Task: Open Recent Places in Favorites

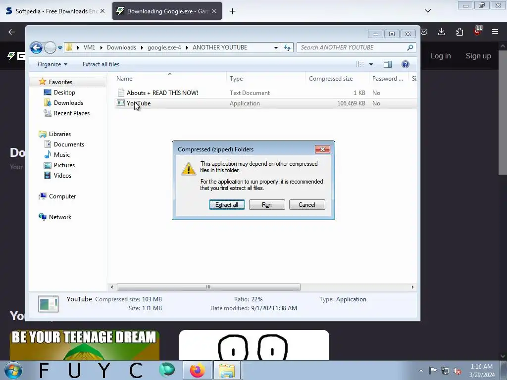Action: [x=71, y=113]
